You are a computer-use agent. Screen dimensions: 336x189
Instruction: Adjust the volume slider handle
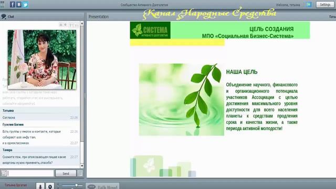point(76,185)
